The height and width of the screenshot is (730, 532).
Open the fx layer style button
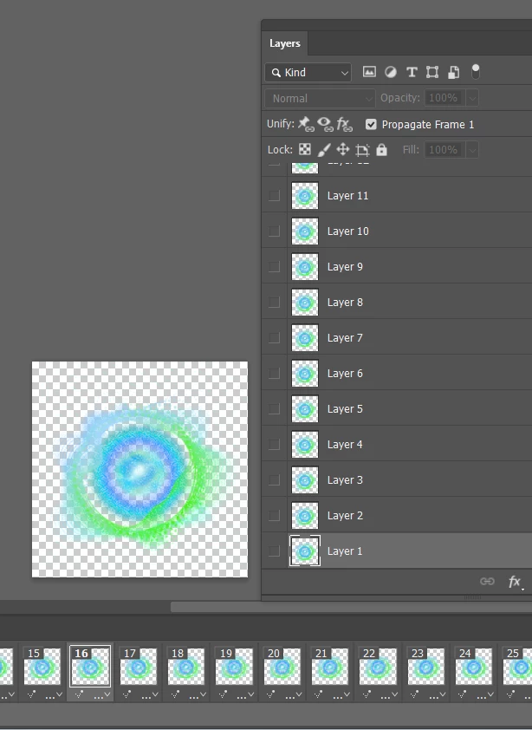point(516,582)
